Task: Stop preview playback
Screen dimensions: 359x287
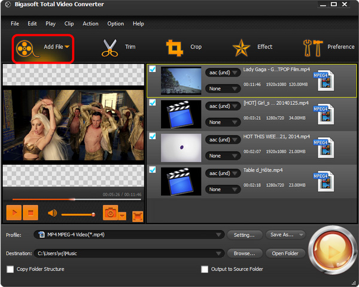Action: [x=31, y=213]
